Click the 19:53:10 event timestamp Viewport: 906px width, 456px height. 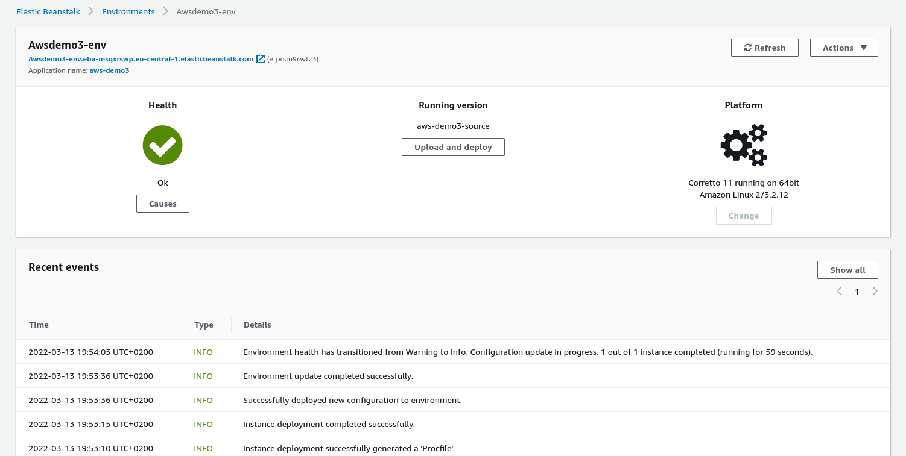click(90, 448)
